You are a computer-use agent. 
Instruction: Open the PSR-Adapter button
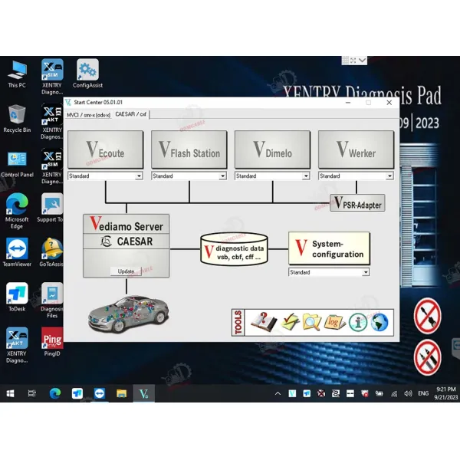(357, 202)
